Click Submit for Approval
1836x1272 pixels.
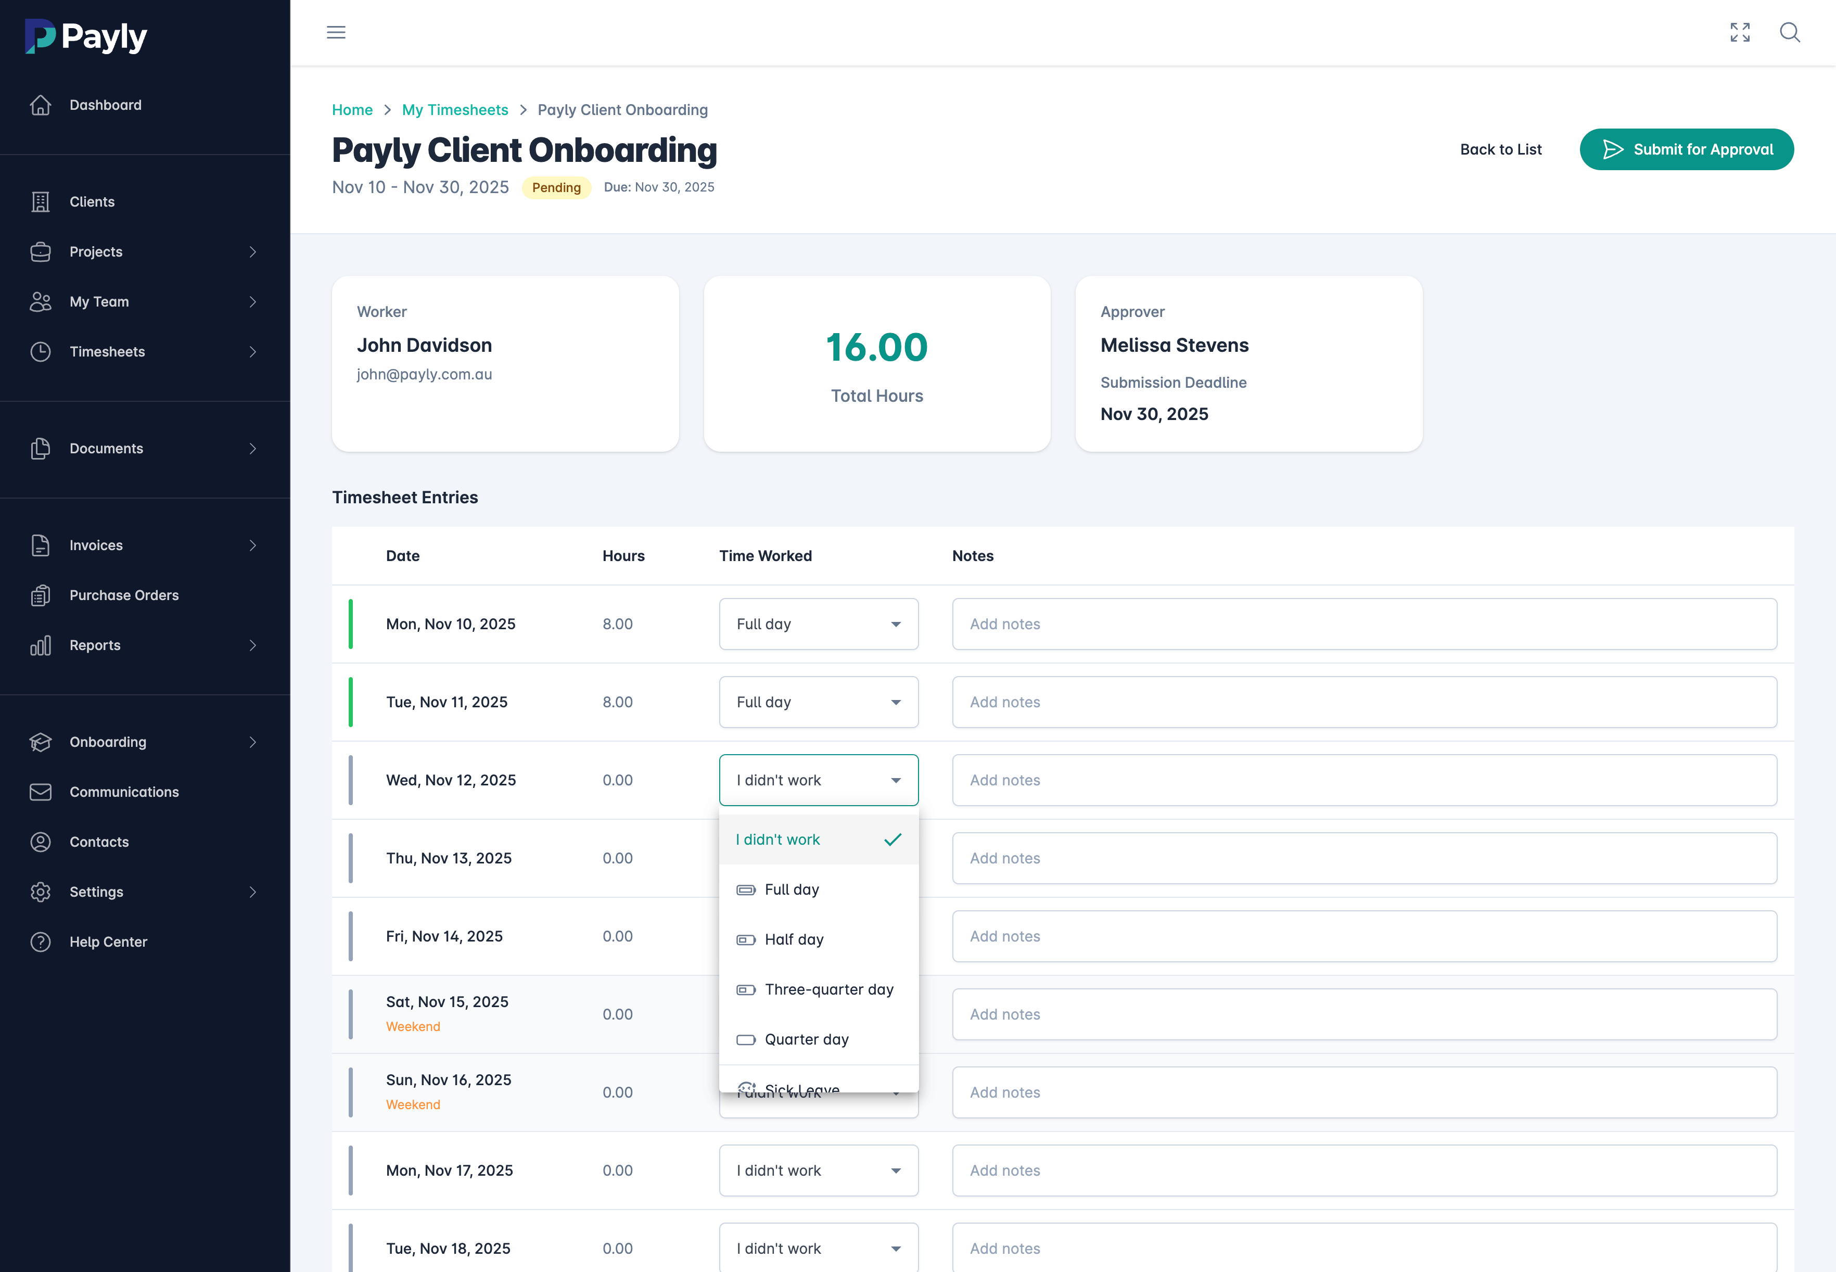[1686, 149]
